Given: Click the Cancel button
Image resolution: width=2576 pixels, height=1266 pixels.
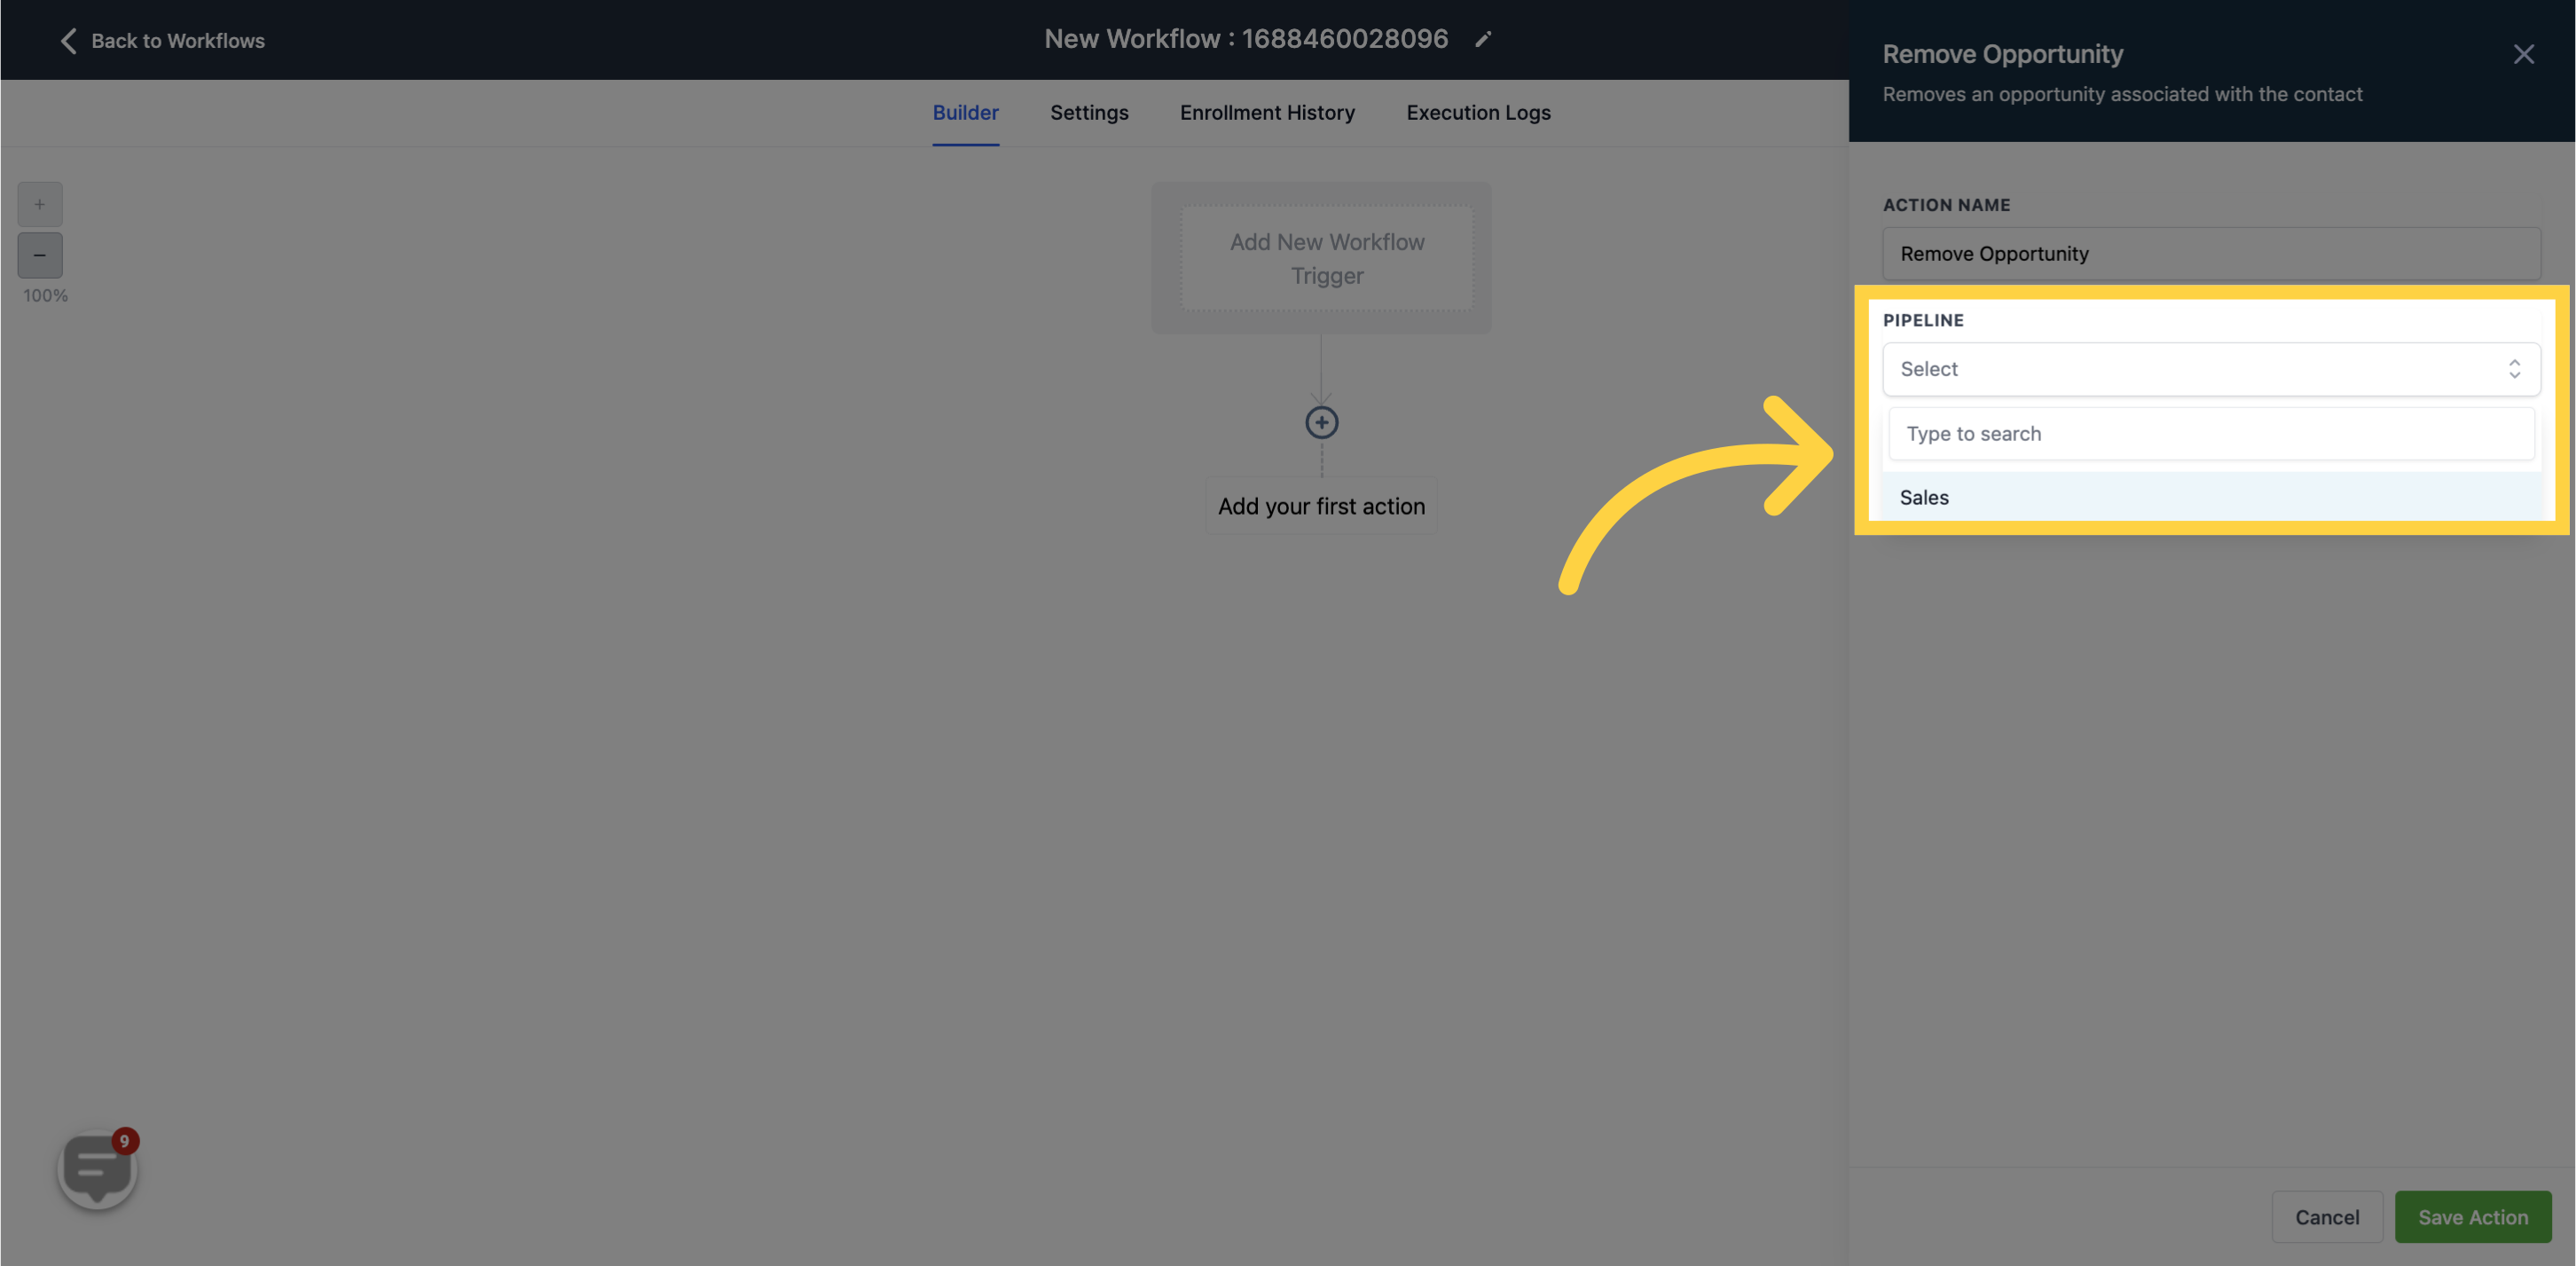Looking at the screenshot, I should tap(2326, 1215).
